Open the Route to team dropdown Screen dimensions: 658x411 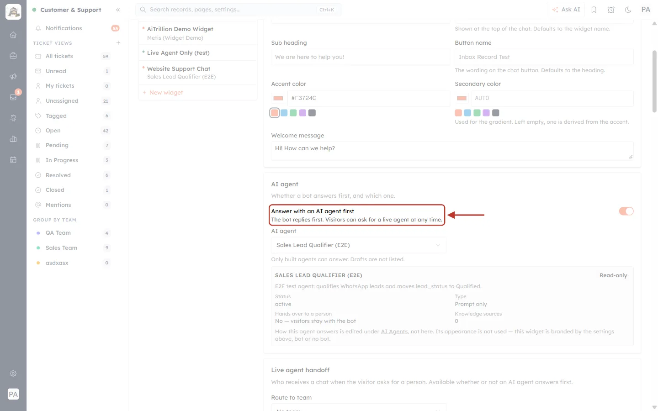[359, 407]
